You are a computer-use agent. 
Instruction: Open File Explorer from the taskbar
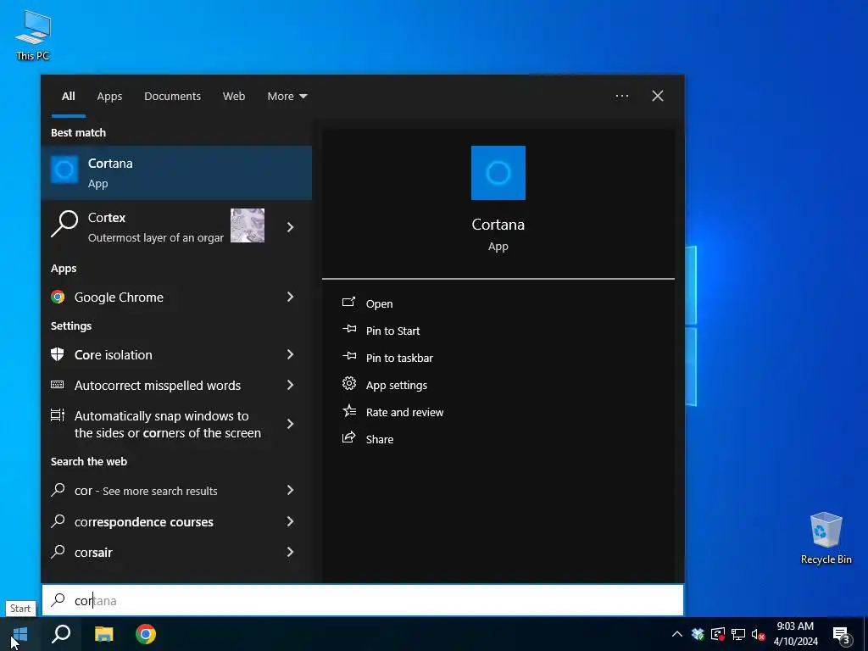(103, 634)
